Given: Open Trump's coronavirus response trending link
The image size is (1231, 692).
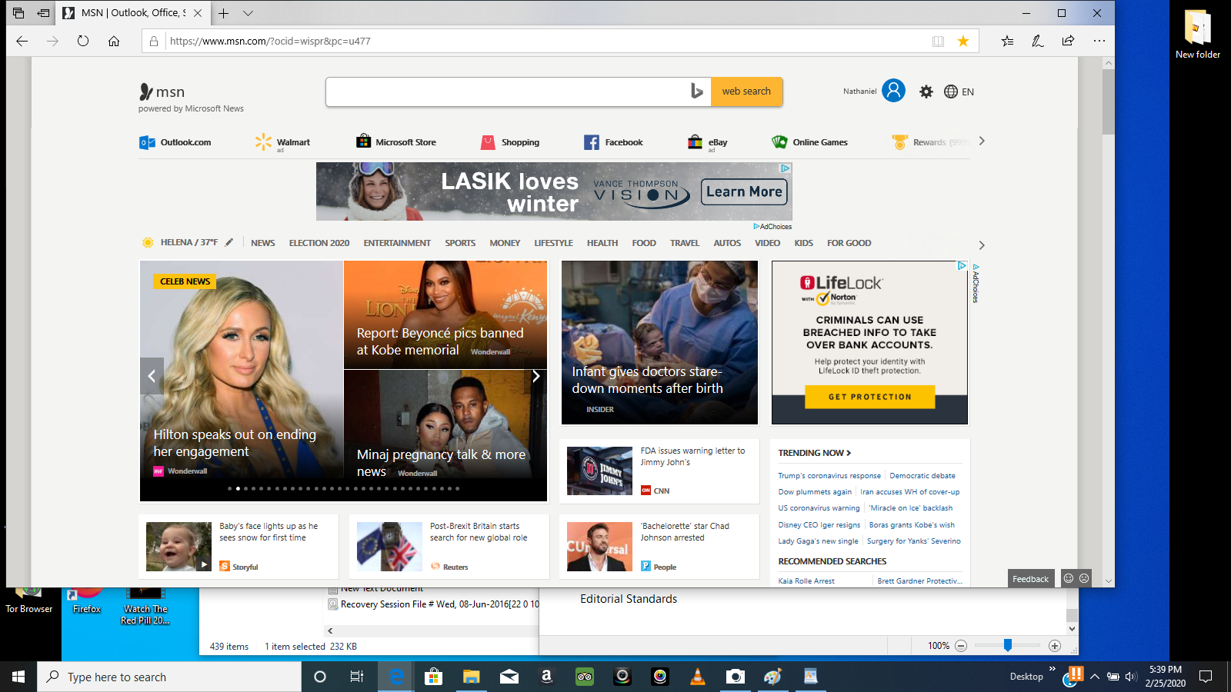Looking at the screenshot, I should pos(829,476).
